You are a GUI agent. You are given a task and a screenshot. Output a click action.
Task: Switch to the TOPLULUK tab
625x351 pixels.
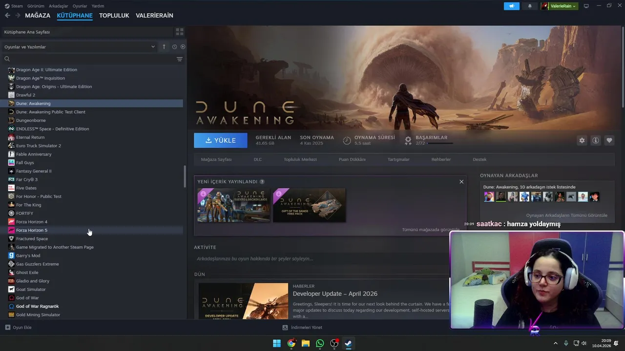click(x=114, y=16)
